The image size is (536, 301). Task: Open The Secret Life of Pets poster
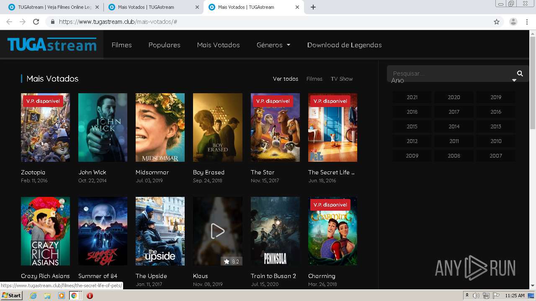pos(332,128)
